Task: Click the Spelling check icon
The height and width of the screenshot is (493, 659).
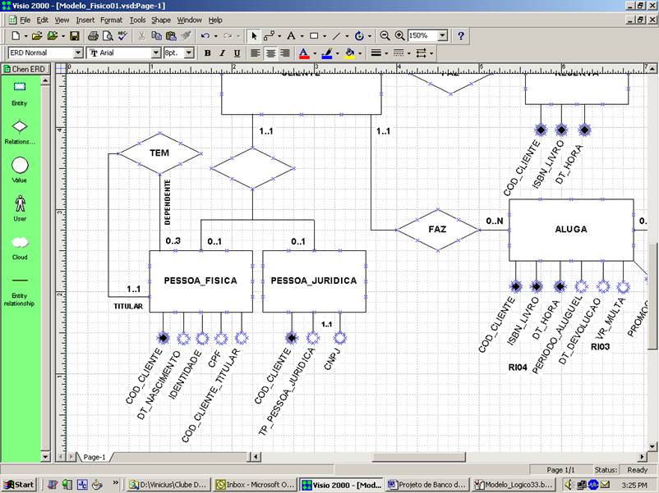Action: point(122,36)
